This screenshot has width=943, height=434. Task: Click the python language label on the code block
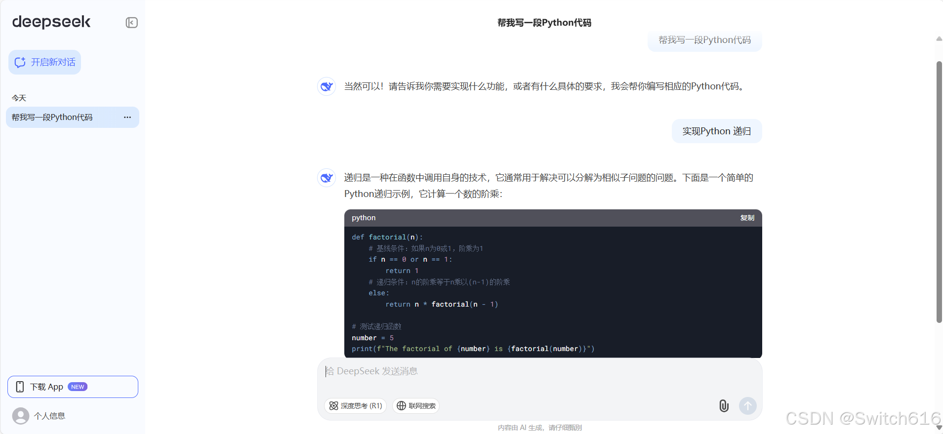tap(364, 218)
